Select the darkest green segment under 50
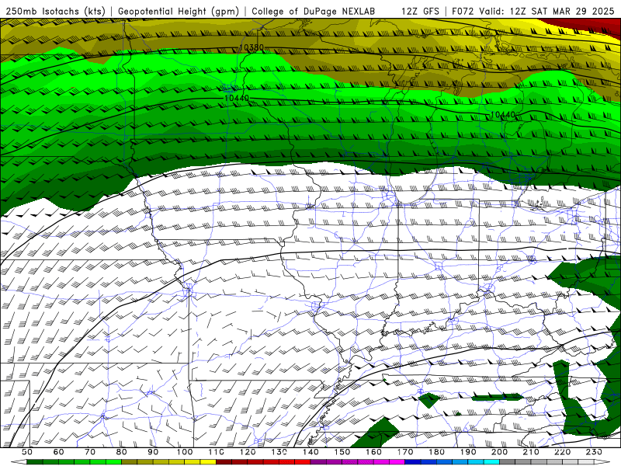This screenshot has width=621, height=466. pyautogui.click(x=35, y=462)
